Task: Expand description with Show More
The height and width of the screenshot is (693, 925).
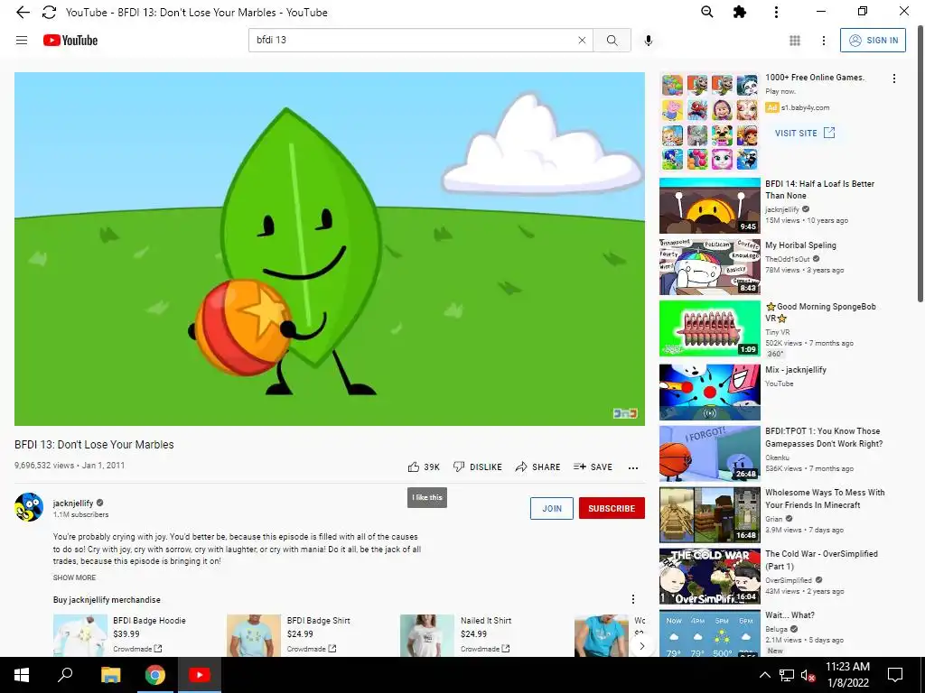Action: 74,577
